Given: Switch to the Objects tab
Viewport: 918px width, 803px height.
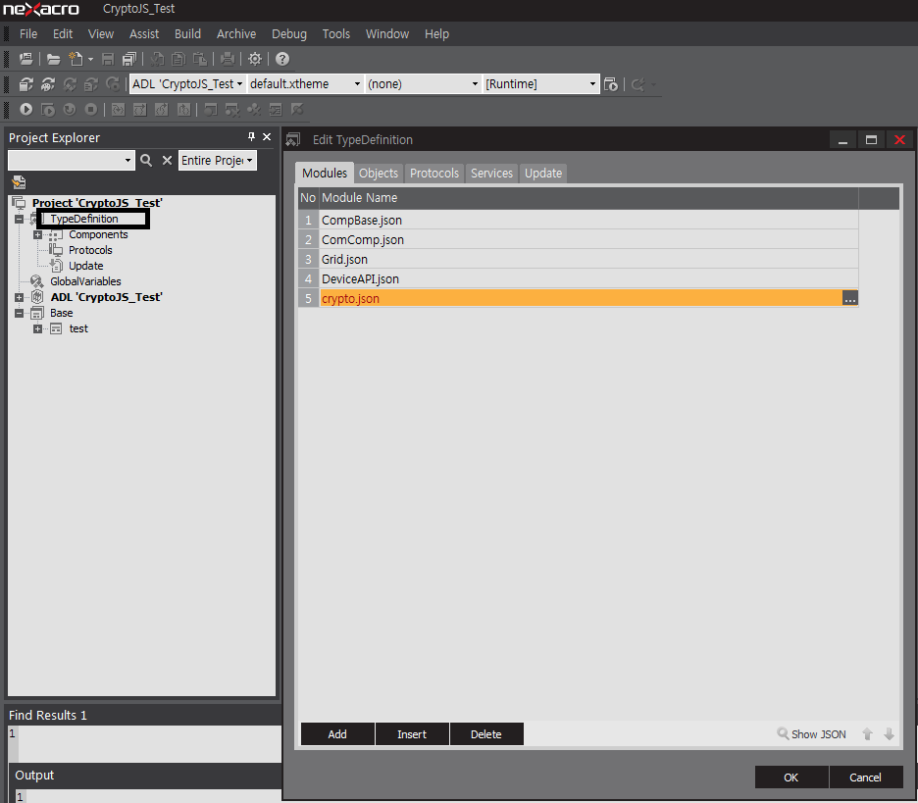Looking at the screenshot, I should (379, 174).
